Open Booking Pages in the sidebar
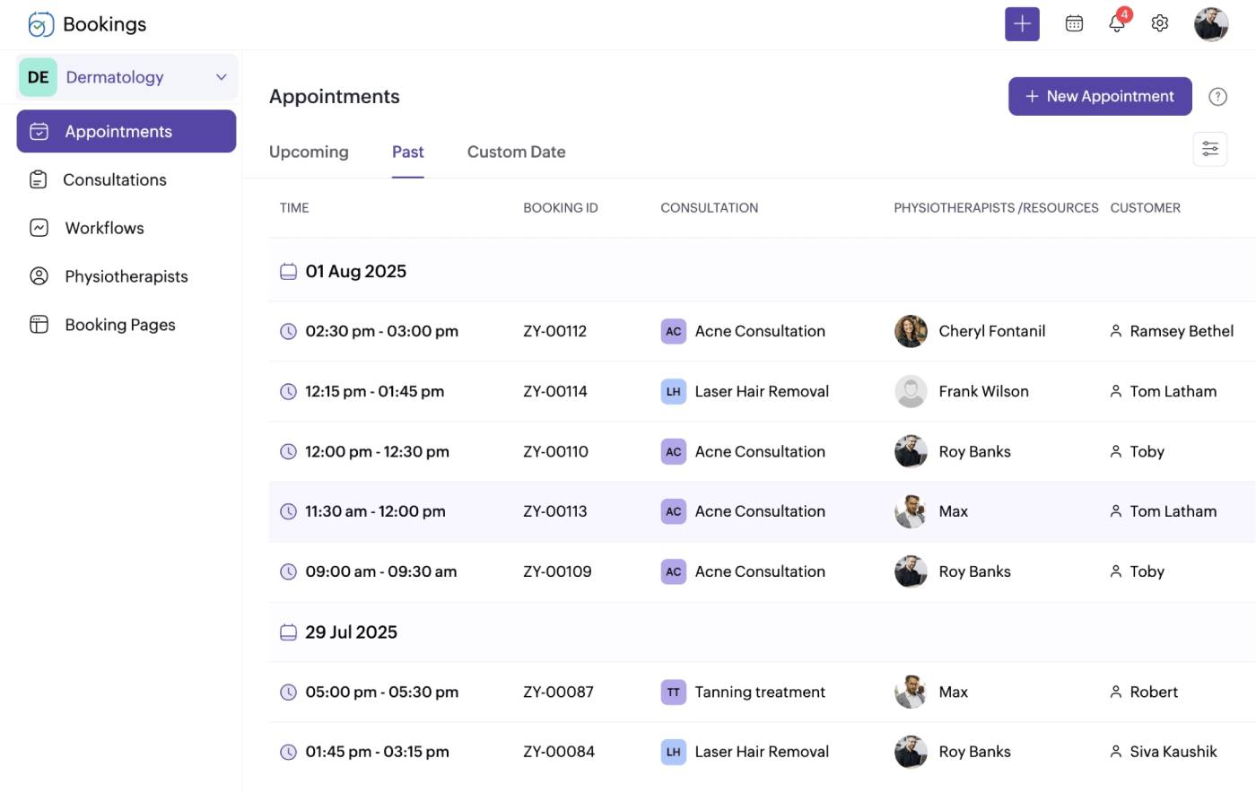 119,325
